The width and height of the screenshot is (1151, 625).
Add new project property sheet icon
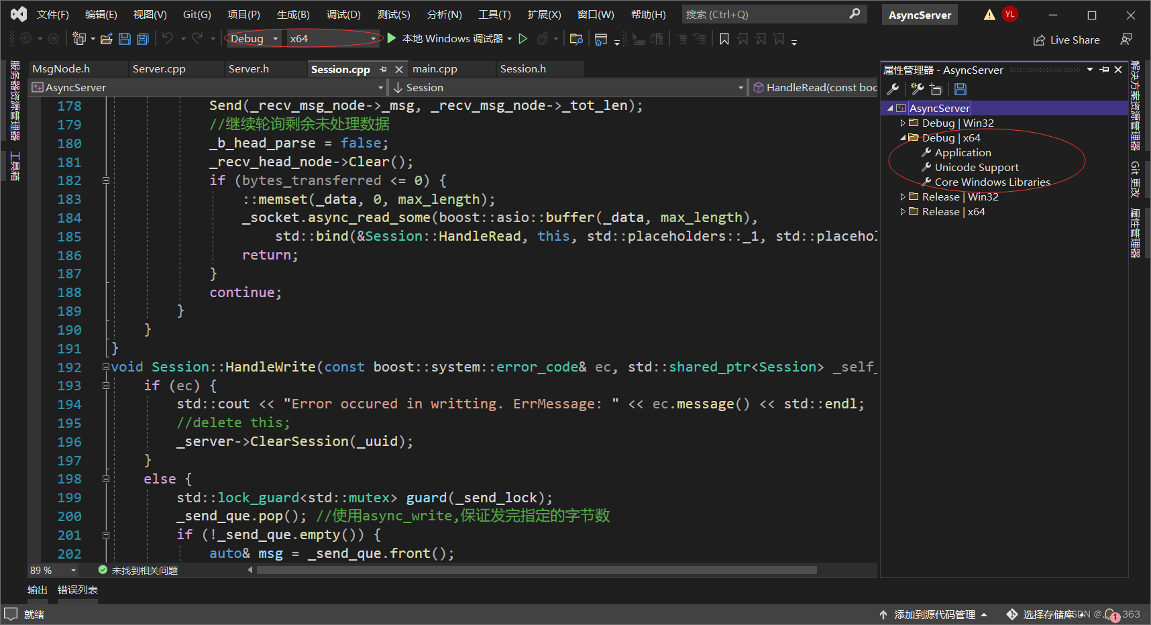[x=917, y=89]
